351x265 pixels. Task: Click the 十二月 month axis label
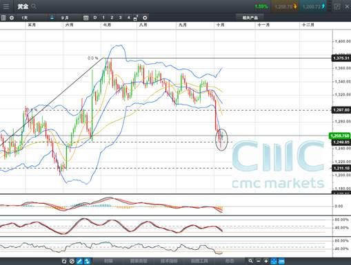pyautogui.click(x=308, y=25)
